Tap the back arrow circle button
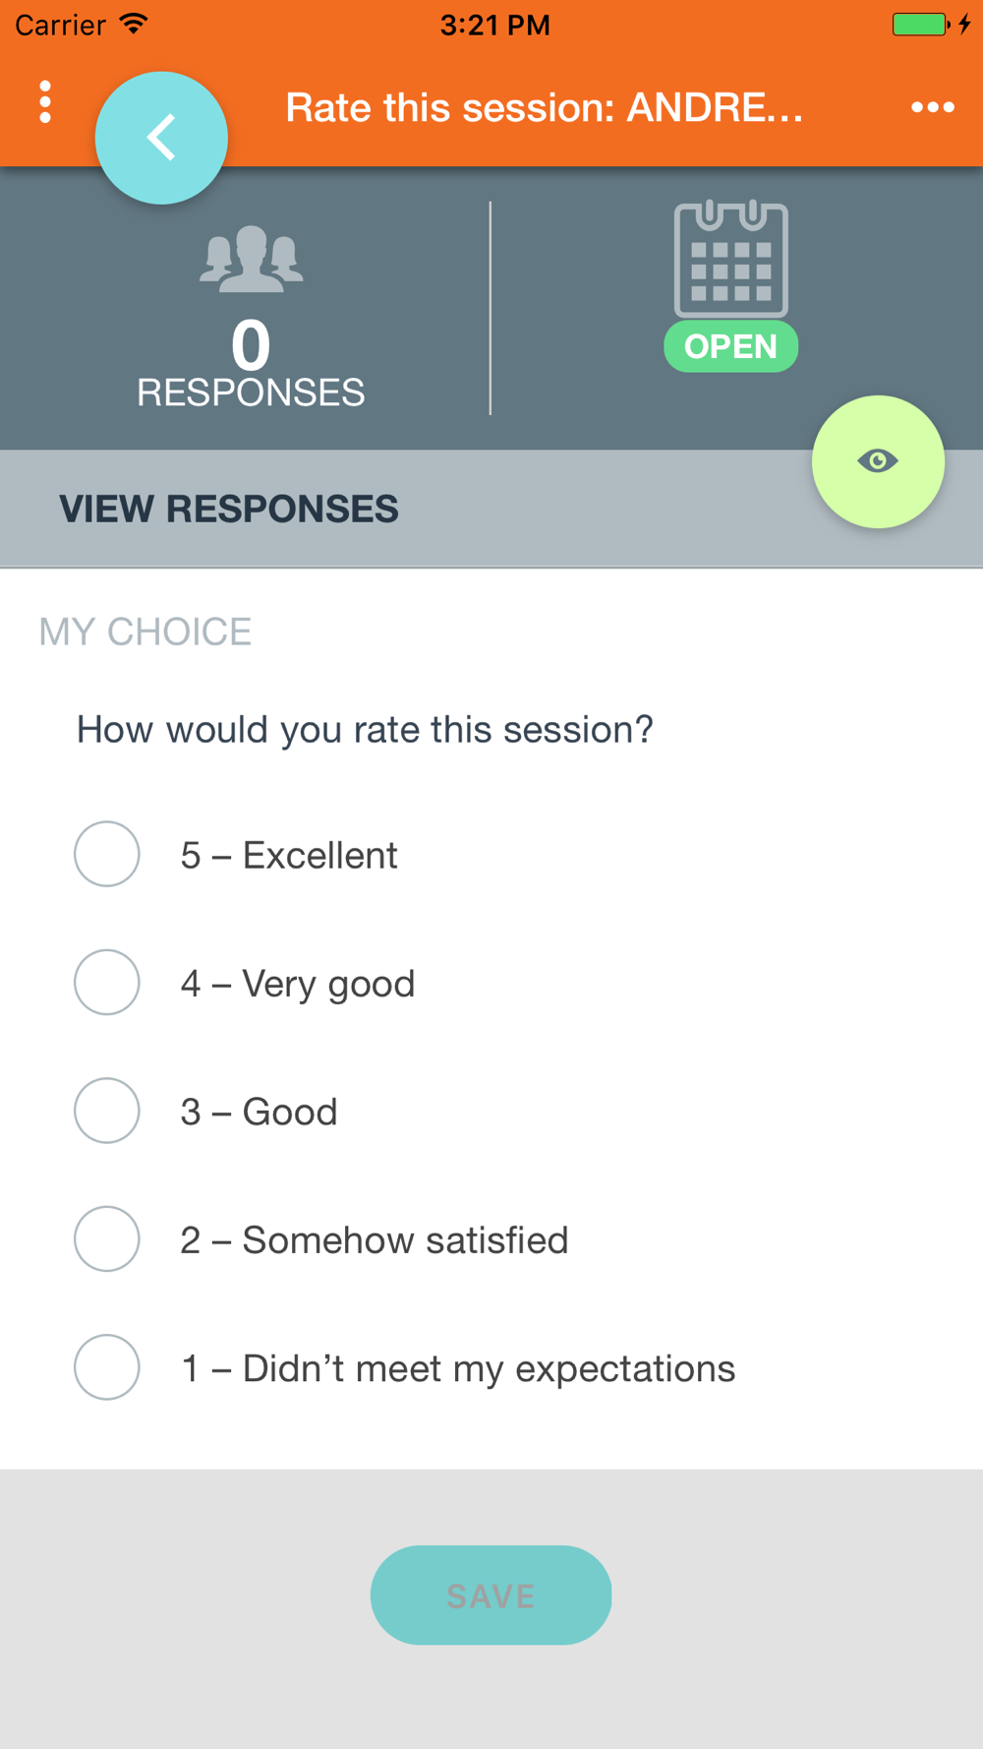This screenshot has height=1749, width=983. point(161,138)
